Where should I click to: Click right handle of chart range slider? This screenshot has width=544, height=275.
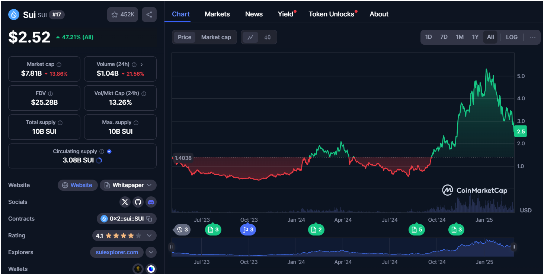click(x=514, y=247)
